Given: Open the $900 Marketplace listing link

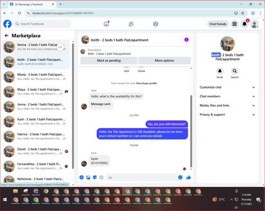Looking at the screenshot, I should click(109, 54).
